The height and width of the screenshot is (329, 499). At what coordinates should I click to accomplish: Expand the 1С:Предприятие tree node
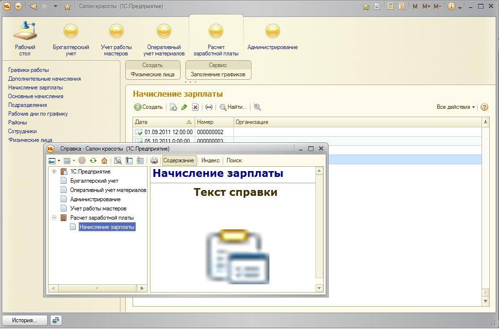pos(54,172)
